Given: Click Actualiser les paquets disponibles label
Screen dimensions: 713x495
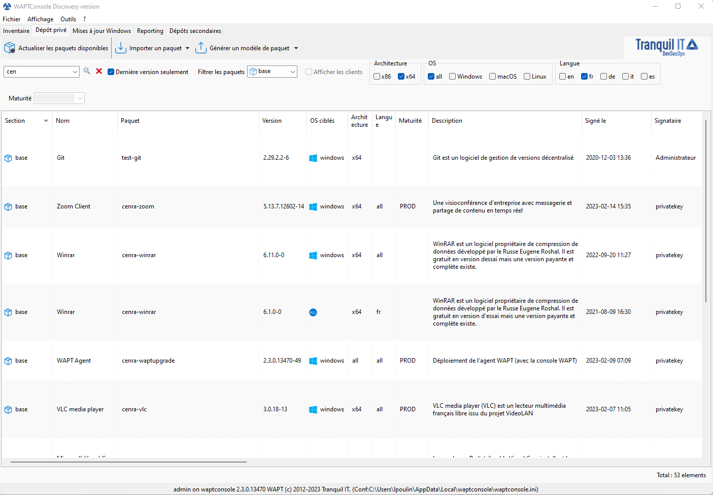Looking at the screenshot, I should [x=63, y=48].
